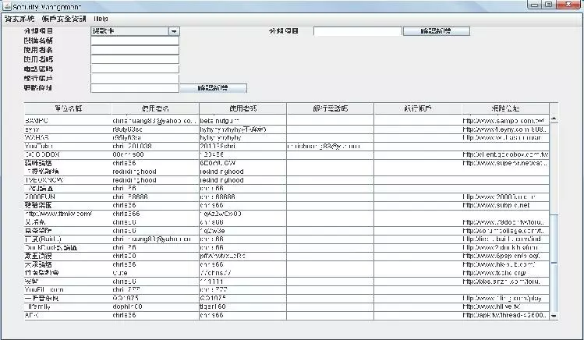Viewport: 584px width, 340px height.
Task: Click the chris88888 password cell
Action: [x=242, y=197]
